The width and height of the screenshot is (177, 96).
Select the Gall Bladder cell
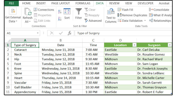(25, 87)
